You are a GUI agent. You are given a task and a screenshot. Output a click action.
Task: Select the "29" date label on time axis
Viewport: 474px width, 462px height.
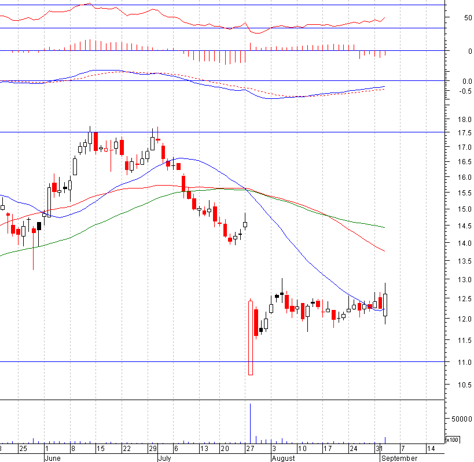[x=153, y=449]
